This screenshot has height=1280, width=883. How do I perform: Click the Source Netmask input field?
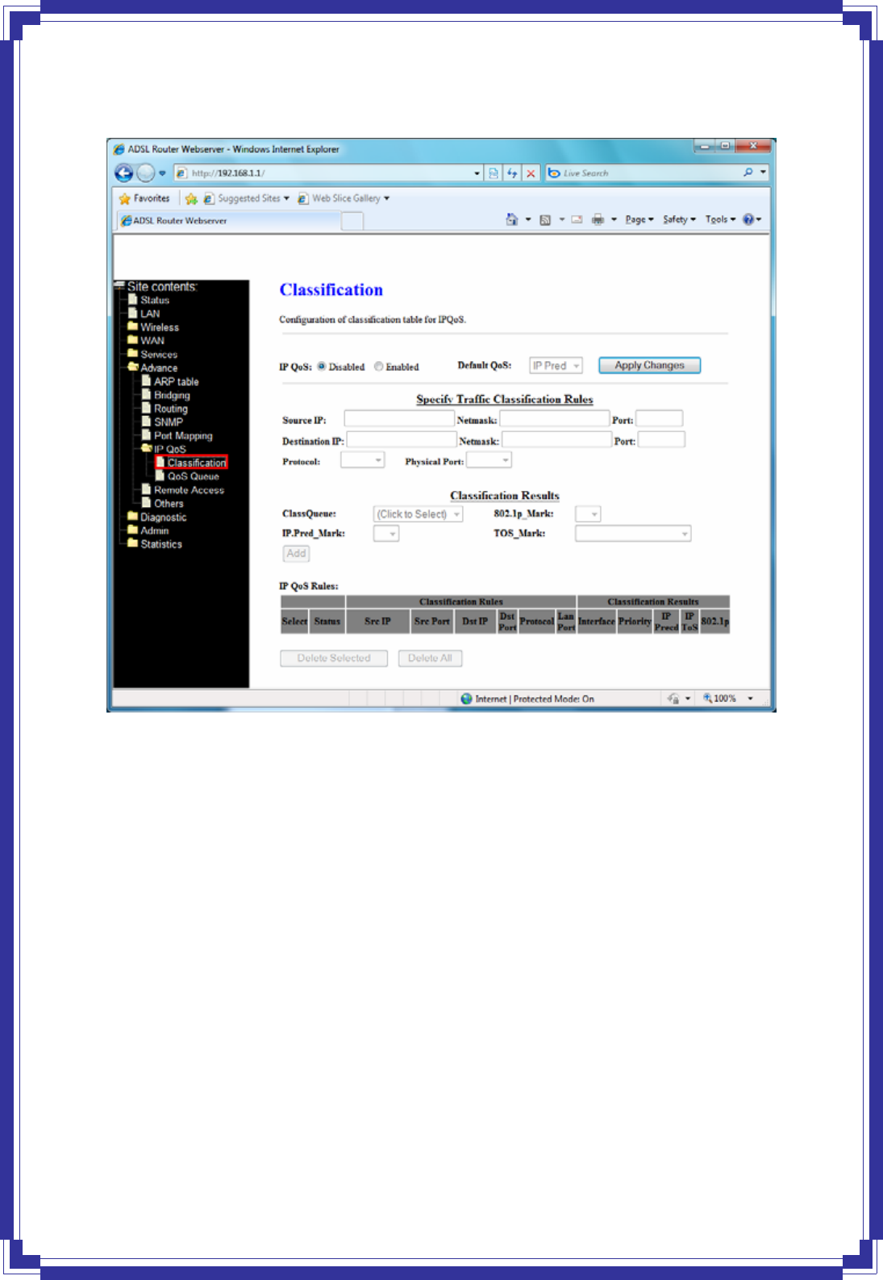click(x=555, y=418)
